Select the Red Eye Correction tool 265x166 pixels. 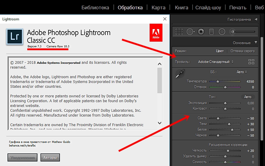click(201, 31)
